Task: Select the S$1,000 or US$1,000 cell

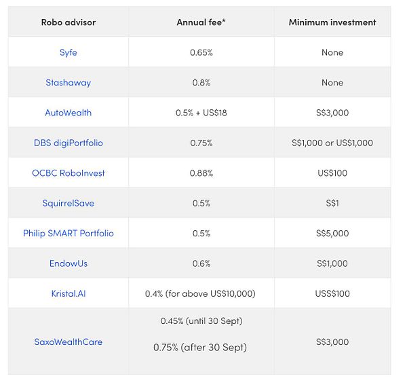Action: point(332,143)
